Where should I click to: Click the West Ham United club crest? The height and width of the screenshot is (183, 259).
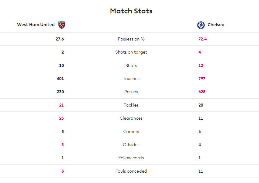point(62,25)
